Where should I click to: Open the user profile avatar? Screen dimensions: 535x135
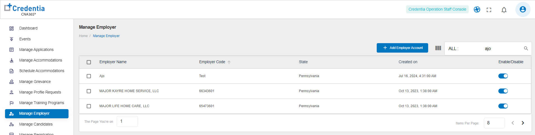coord(523,9)
